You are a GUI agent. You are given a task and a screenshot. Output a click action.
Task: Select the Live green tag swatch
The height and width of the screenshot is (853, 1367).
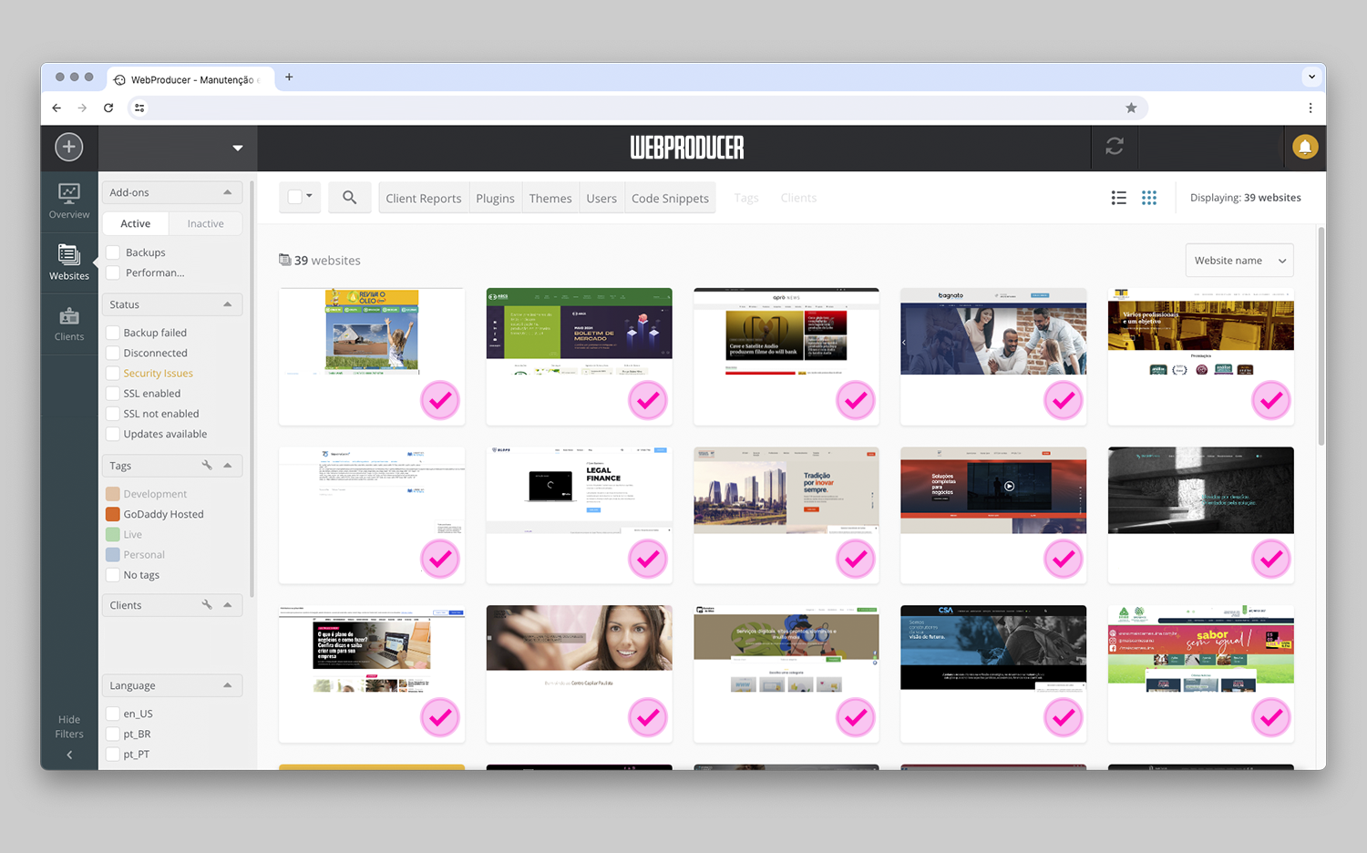(113, 534)
